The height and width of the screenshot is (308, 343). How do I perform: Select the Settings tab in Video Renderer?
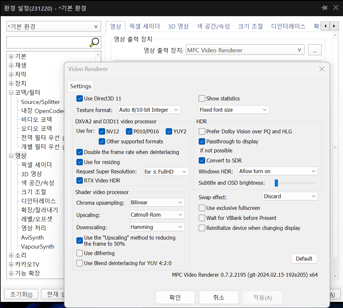[x=81, y=86]
